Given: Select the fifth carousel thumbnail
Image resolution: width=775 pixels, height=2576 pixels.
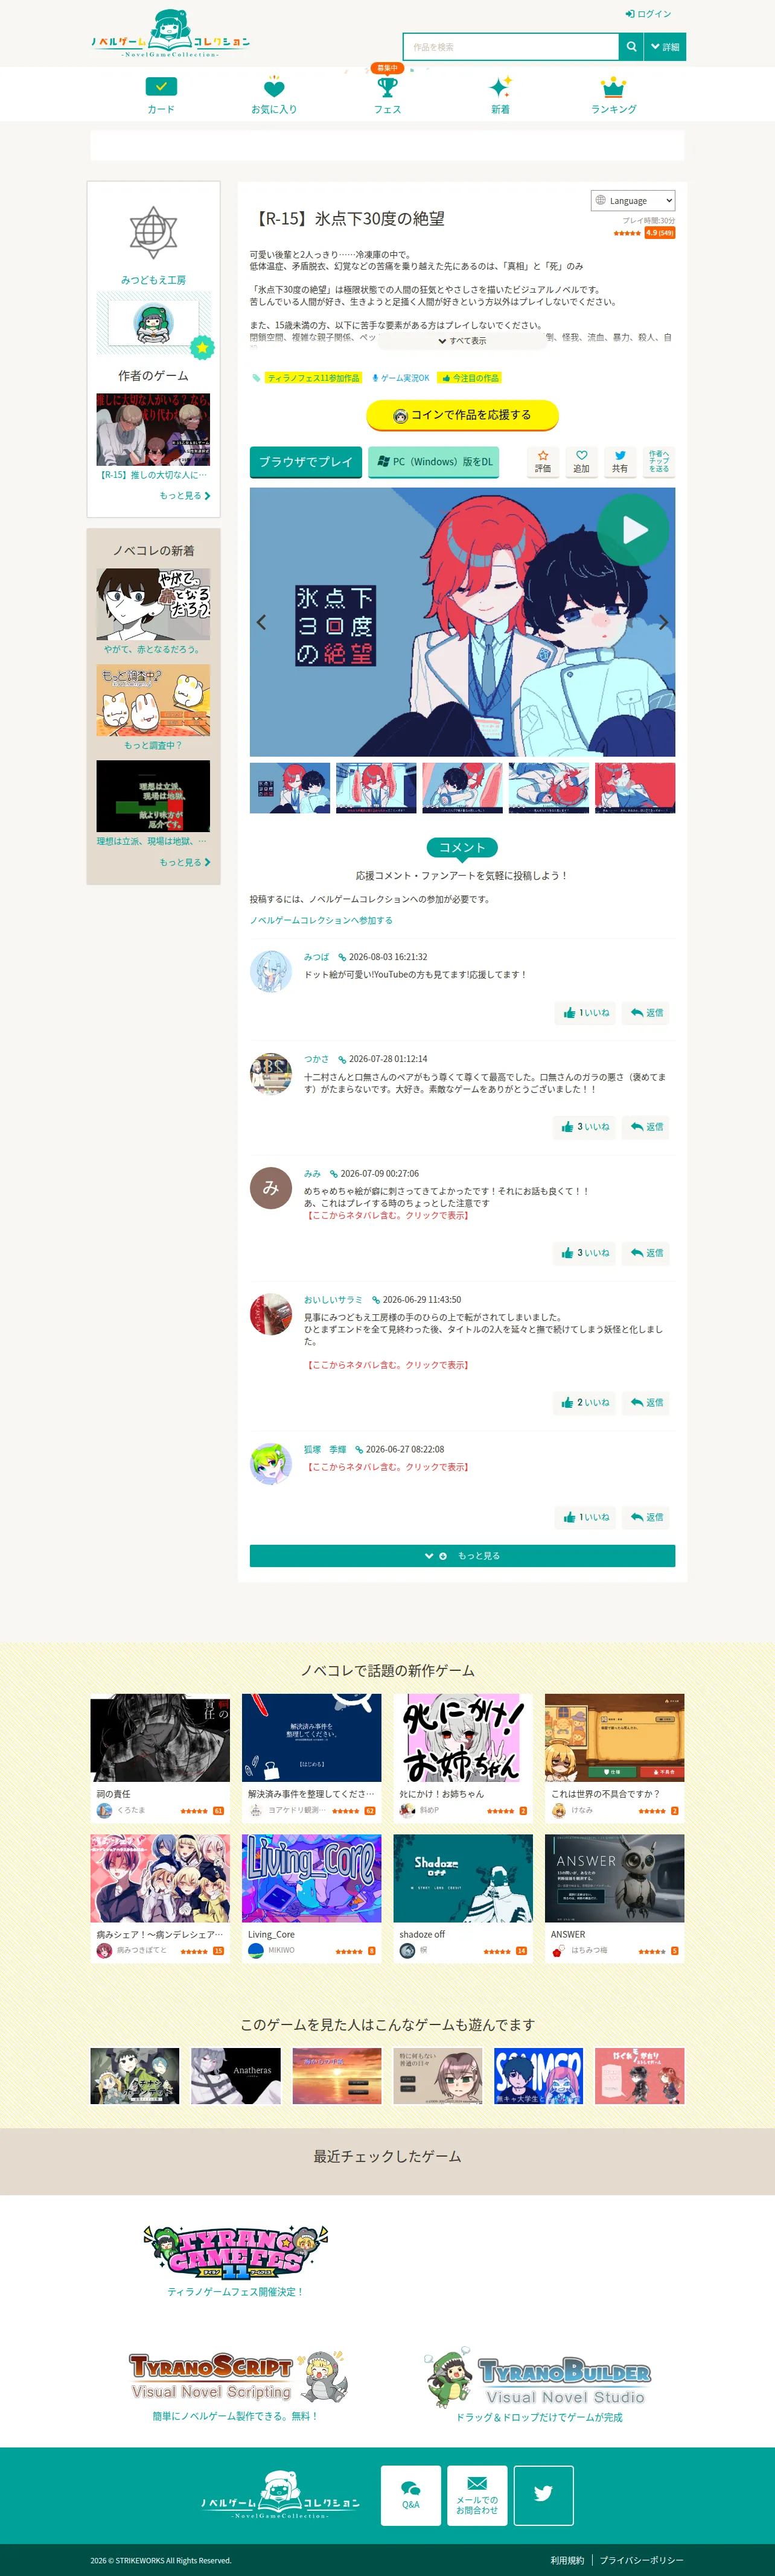Looking at the screenshot, I should pos(635,788).
